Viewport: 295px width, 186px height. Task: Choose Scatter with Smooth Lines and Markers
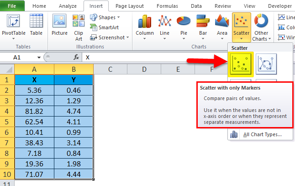pos(266,64)
